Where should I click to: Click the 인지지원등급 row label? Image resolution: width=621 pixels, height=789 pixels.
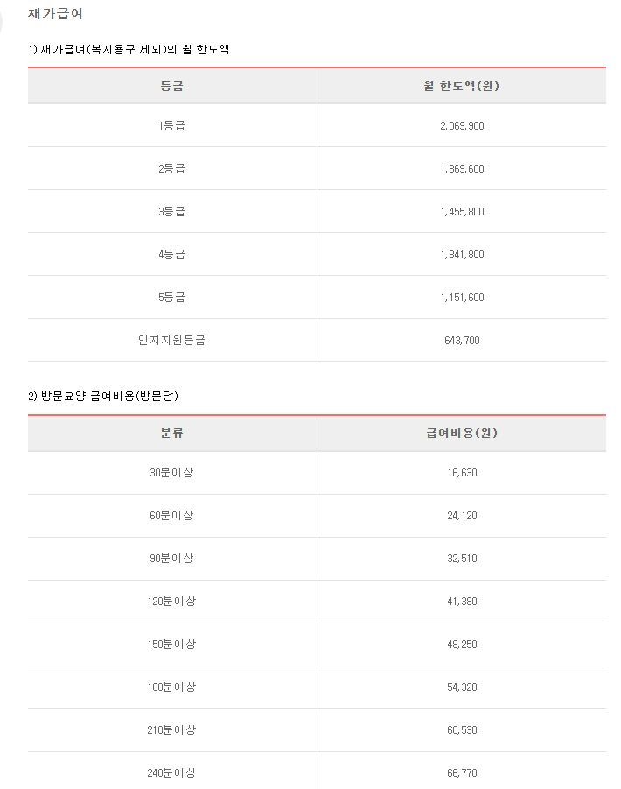tap(171, 340)
